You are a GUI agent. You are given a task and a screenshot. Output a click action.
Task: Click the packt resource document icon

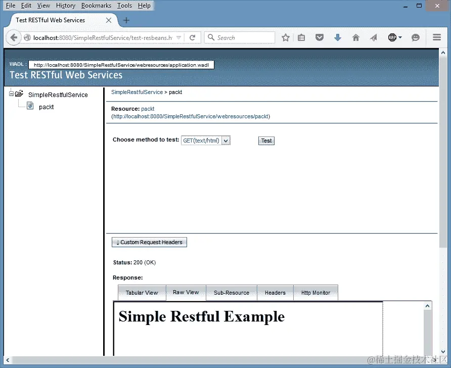[x=30, y=106]
